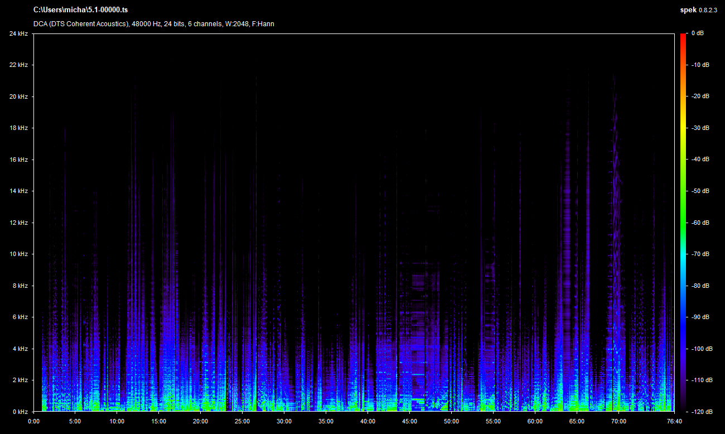Click the 16 kHz frequency axis label
725x434 pixels.
click(x=18, y=160)
